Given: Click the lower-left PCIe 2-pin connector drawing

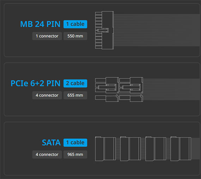Looking at the screenshot, I should tap(107, 98).
